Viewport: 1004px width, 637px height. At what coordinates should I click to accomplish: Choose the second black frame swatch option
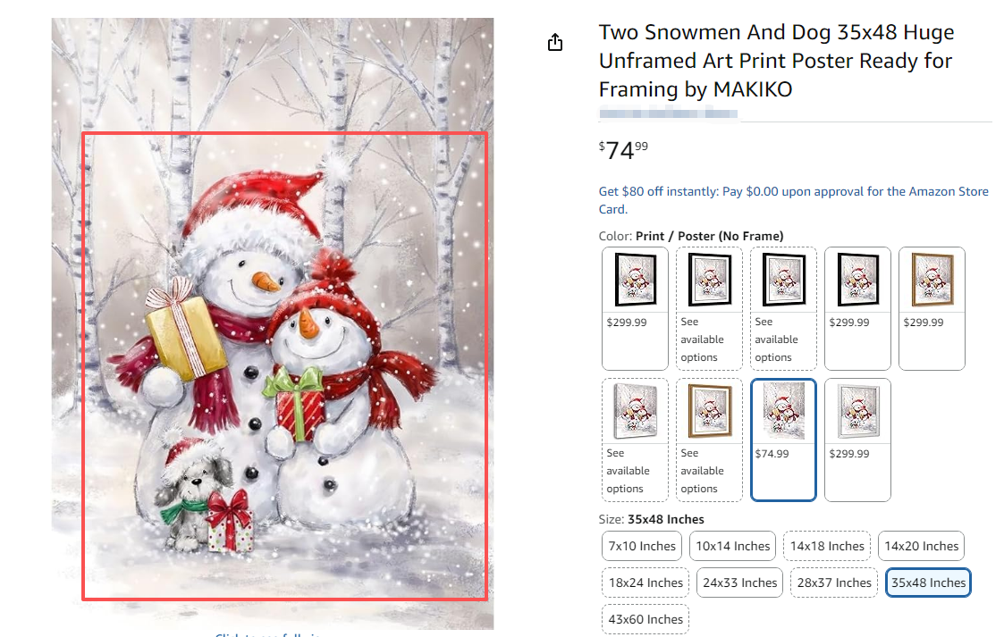[710, 308]
